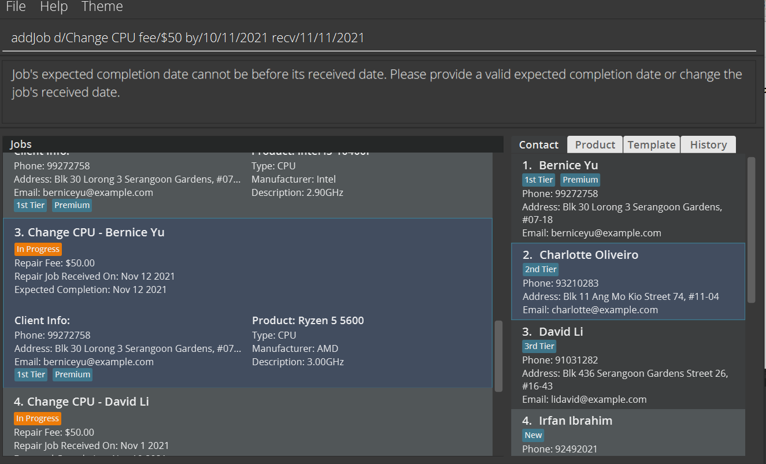Click the New tag on Irfan Ibrahim
This screenshot has height=464, width=766.
(533, 435)
